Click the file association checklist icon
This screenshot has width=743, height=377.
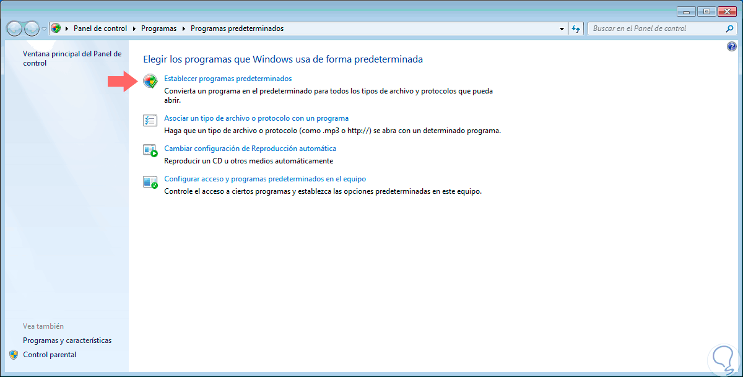pyautogui.click(x=150, y=120)
